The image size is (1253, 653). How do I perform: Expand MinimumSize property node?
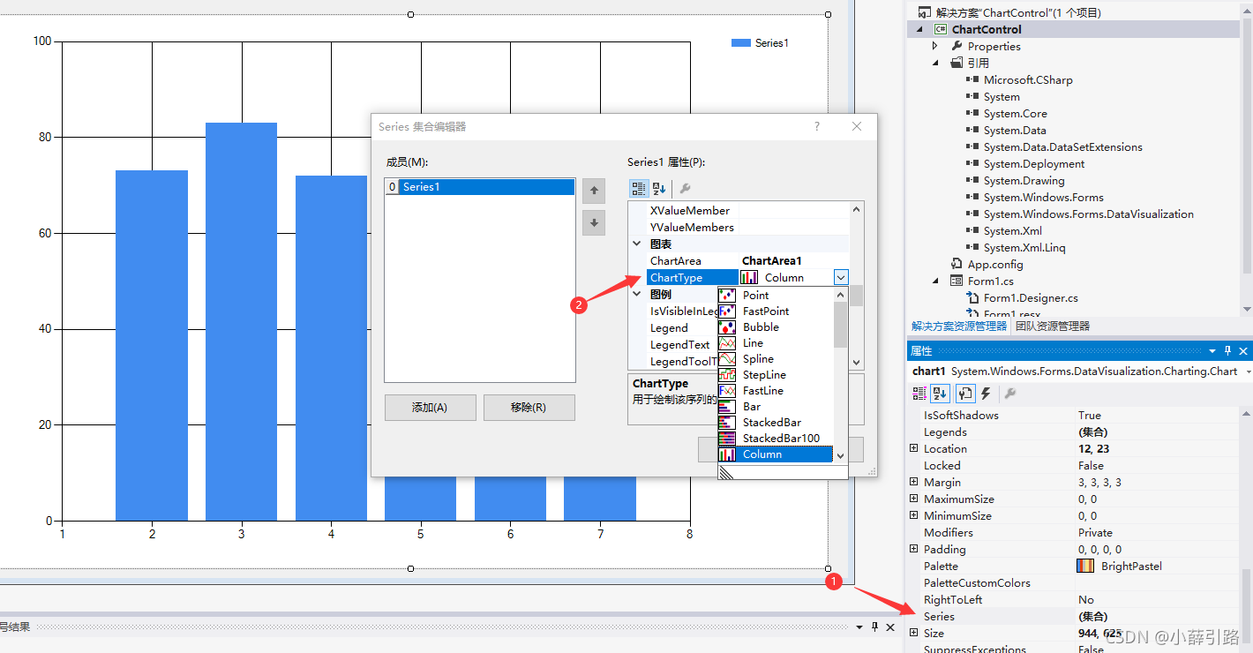pos(914,515)
